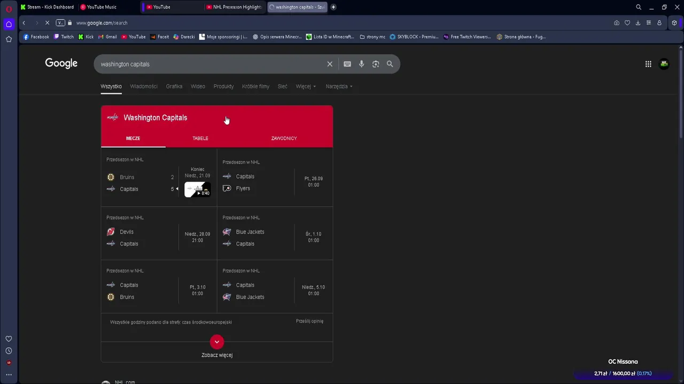The height and width of the screenshot is (384, 684).
Task: Open history clock icon in the sidebar
Action: pyautogui.click(x=9, y=351)
